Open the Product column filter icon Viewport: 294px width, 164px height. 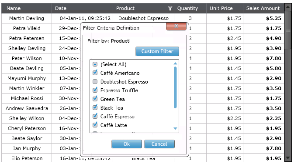[170, 8]
